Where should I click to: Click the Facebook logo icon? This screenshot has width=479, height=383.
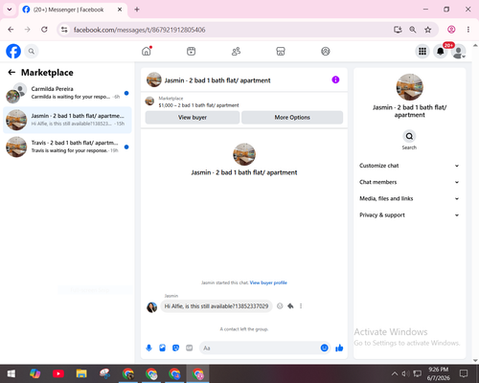(x=13, y=51)
